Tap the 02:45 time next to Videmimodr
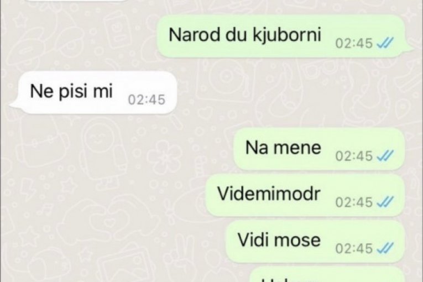Image resolution: width=423 pixels, height=282 pixels. [x=354, y=202]
